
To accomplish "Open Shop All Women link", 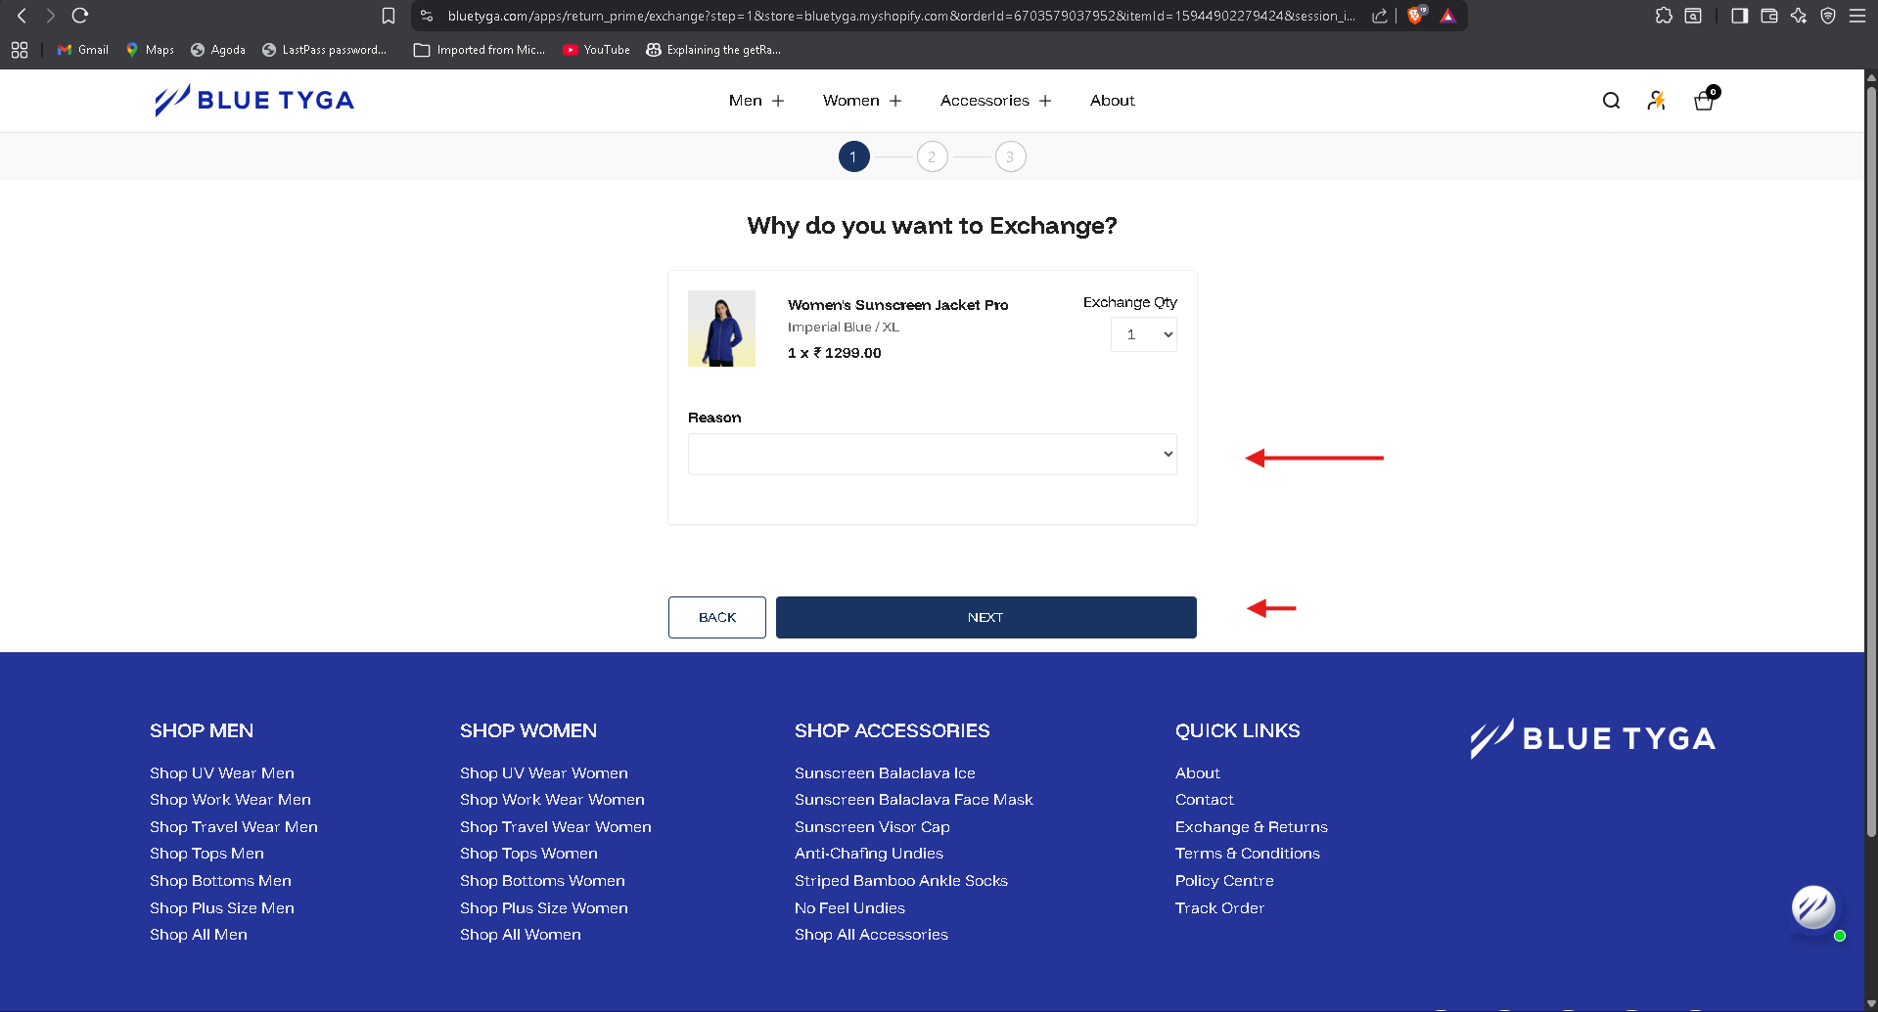I will [x=521, y=935].
